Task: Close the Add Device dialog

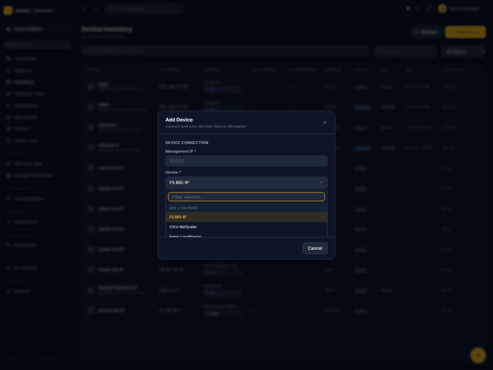Action: [325, 122]
